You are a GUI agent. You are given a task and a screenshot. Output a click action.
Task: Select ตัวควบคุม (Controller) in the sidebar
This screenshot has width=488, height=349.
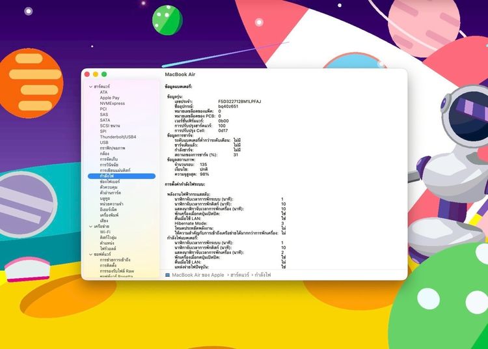[x=108, y=188]
